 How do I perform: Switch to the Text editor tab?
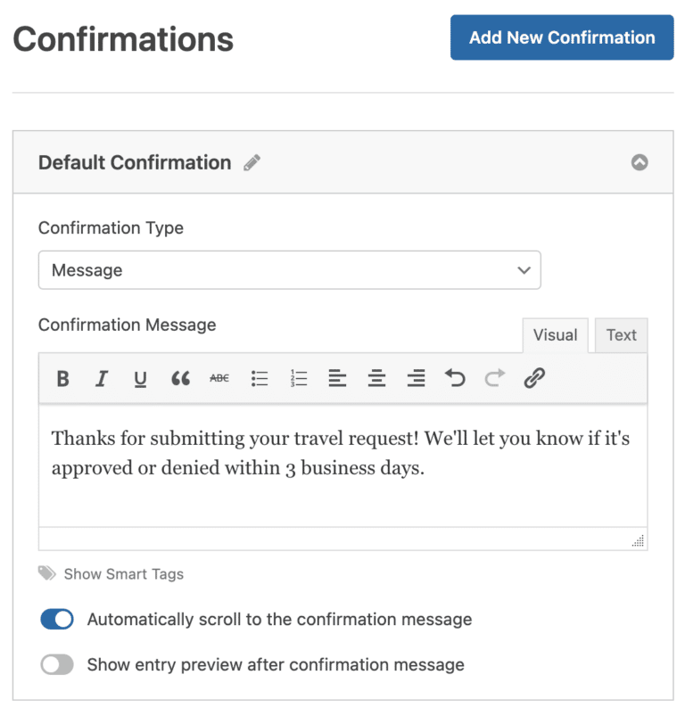621,335
